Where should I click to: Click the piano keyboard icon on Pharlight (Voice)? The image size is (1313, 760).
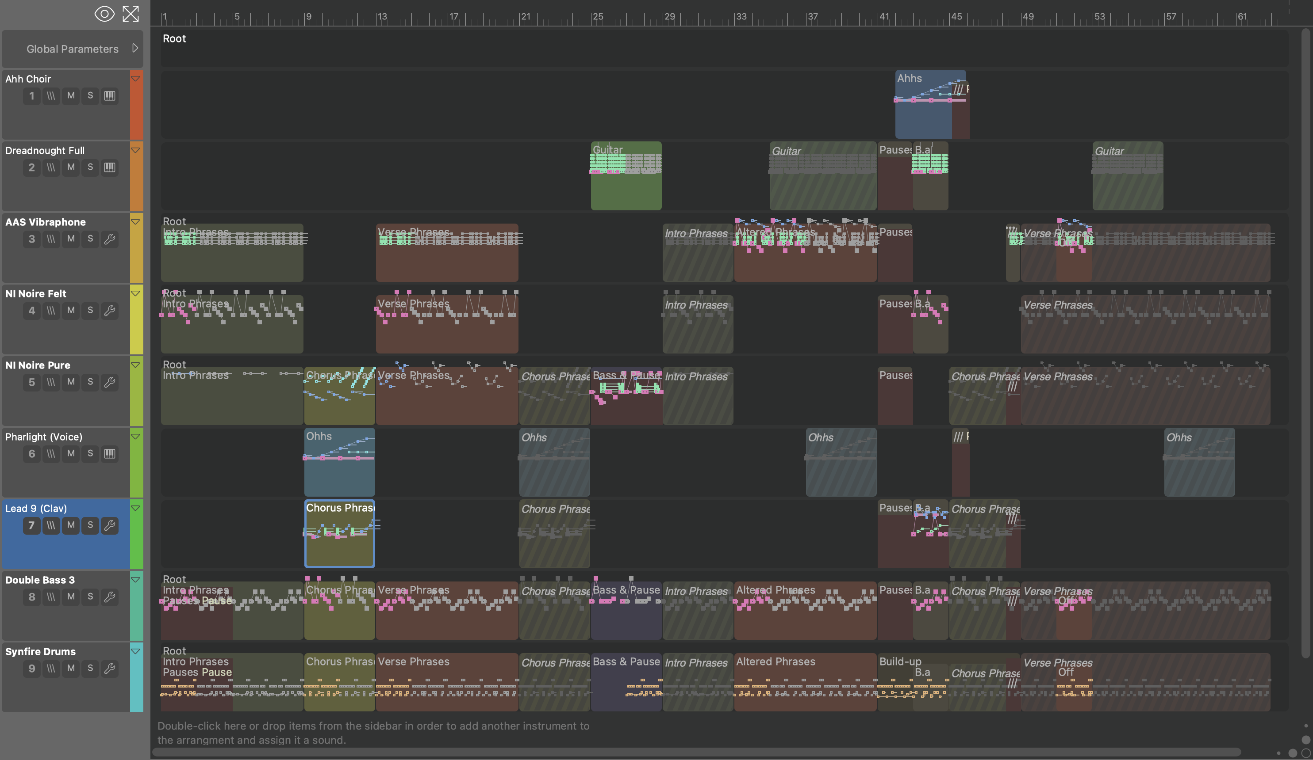pos(109,454)
